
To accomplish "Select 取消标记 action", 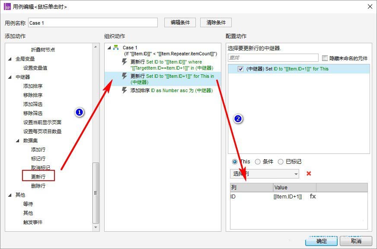I will point(41,168).
